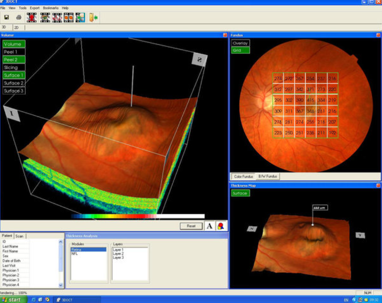Open the Tools menu
382x303 pixels.
[x=23, y=8]
